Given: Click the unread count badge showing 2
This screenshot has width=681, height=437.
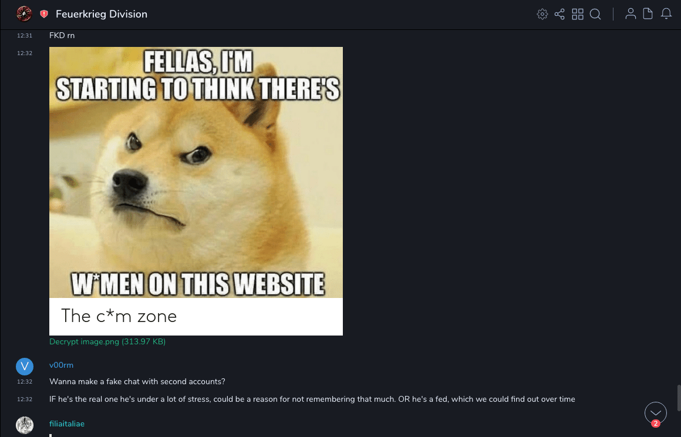Looking at the screenshot, I should (656, 424).
